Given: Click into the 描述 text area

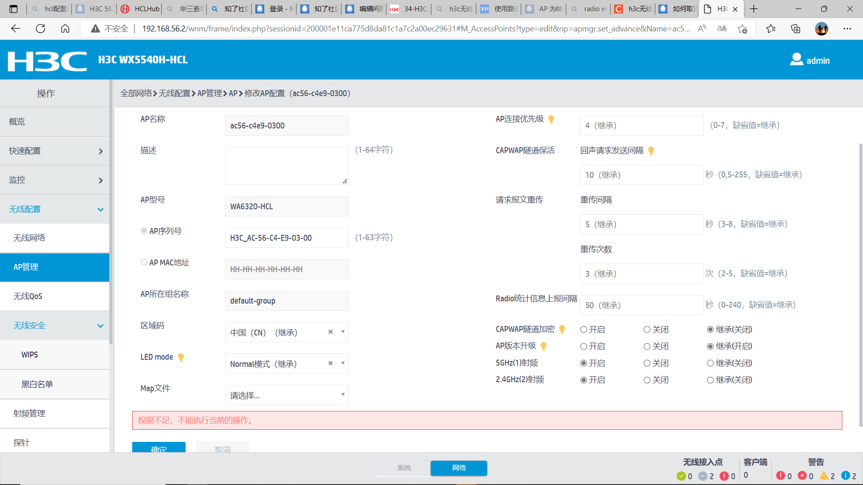Looking at the screenshot, I should pos(286,166).
